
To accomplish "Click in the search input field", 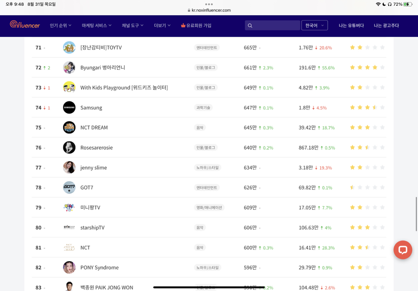I will point(272,26).
